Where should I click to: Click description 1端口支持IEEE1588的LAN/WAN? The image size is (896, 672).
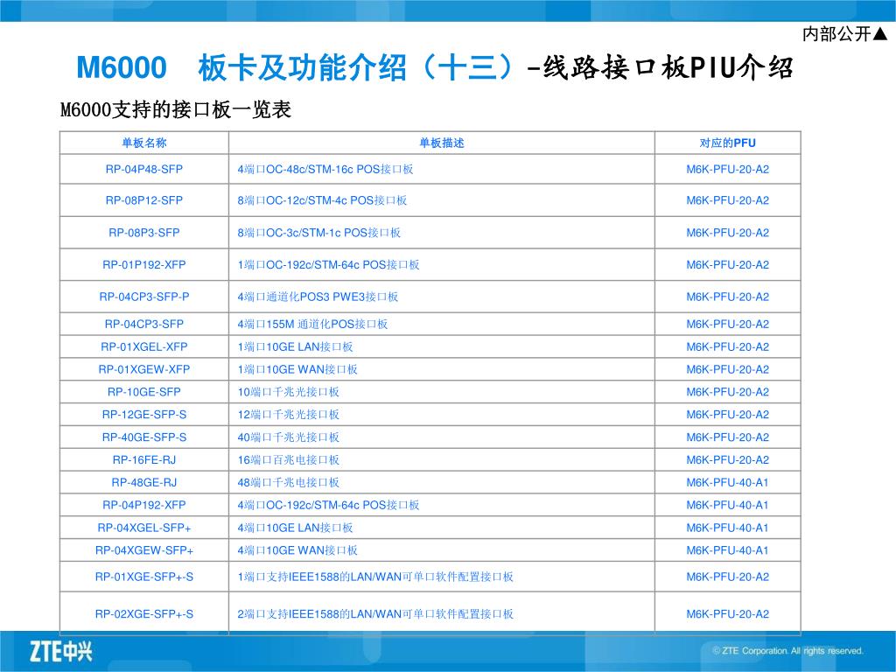(375, 577)
